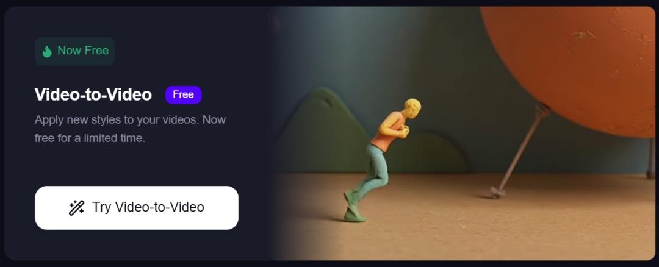Click the magic wand icon in button

[x=76, y=207]
